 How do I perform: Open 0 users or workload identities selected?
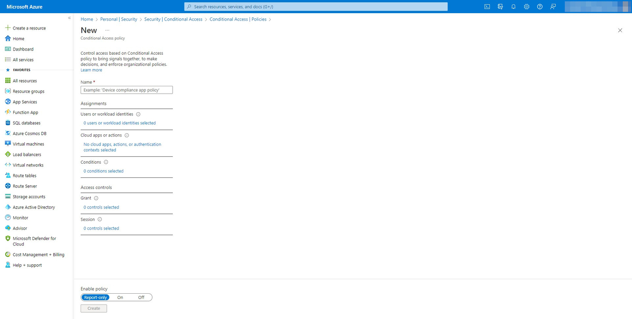pos(120,123)
